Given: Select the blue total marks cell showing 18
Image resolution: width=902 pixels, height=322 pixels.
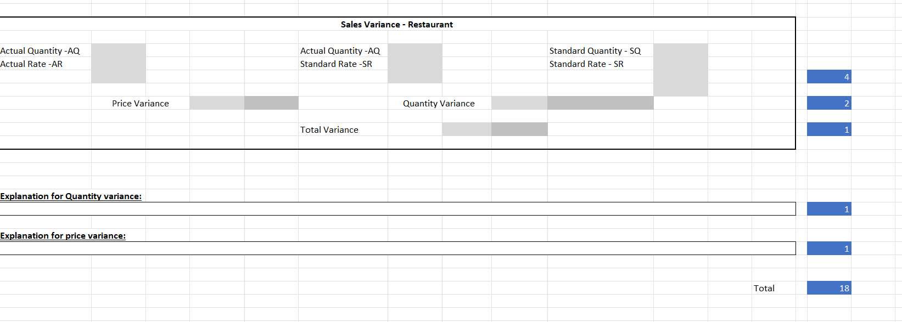Looking at the screenshot, I should pyautogui.click(x=829, y=288).
